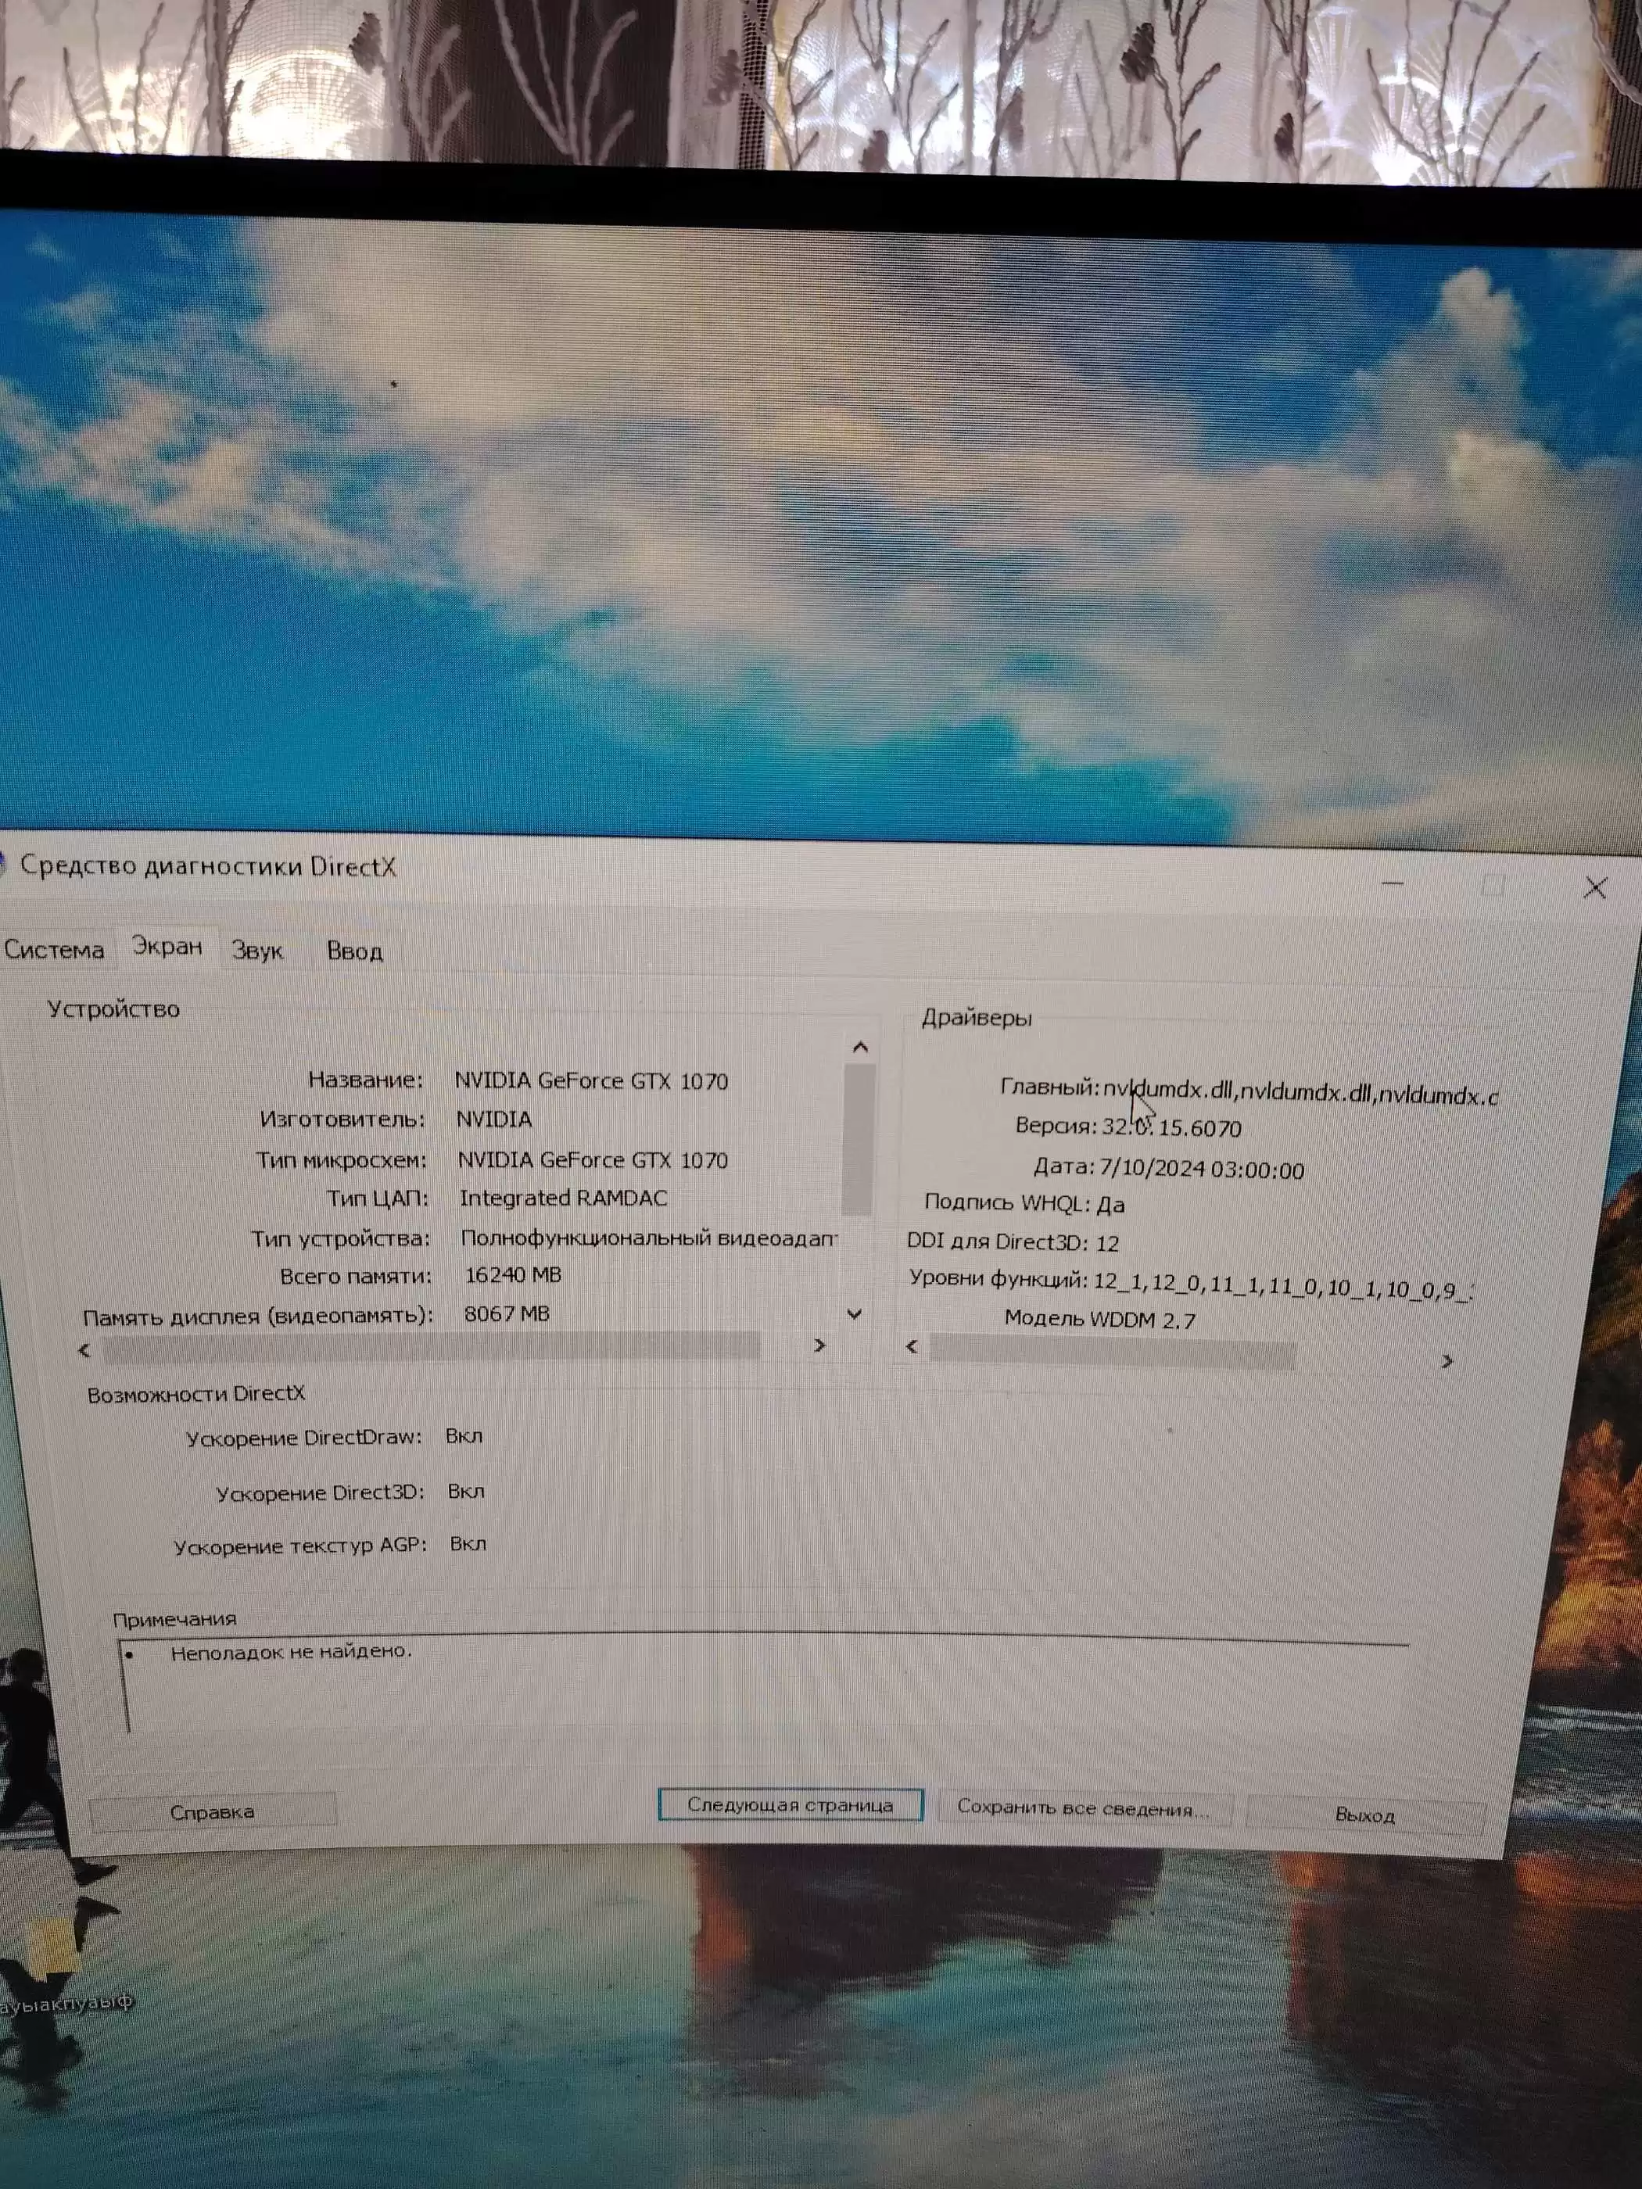
Task: Switch to the Система tab
Action: [53, 950]
